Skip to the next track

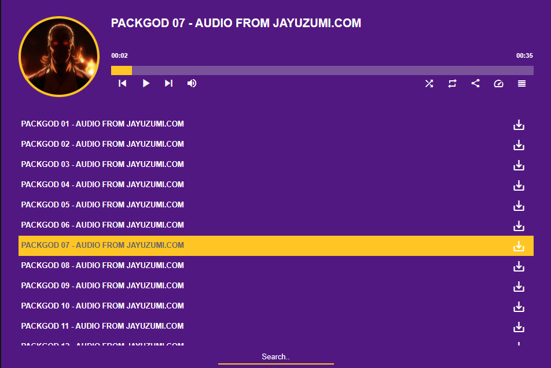click(x=168, y=83)
